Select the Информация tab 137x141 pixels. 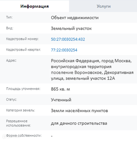click(34, 6)
